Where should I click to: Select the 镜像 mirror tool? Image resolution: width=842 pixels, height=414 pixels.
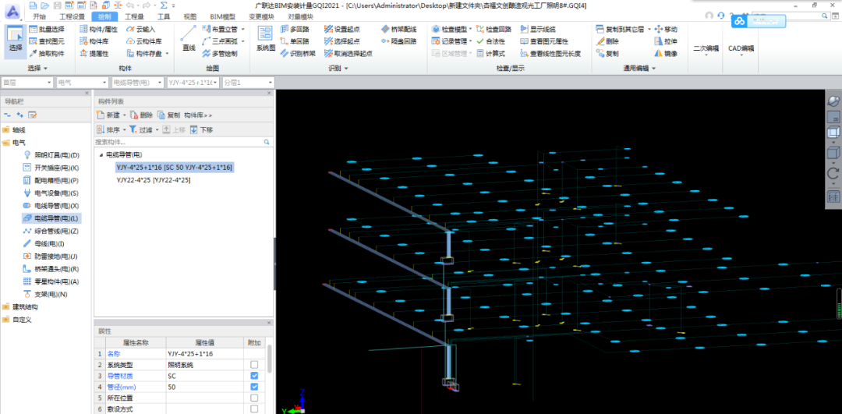[x=667, y=54]
